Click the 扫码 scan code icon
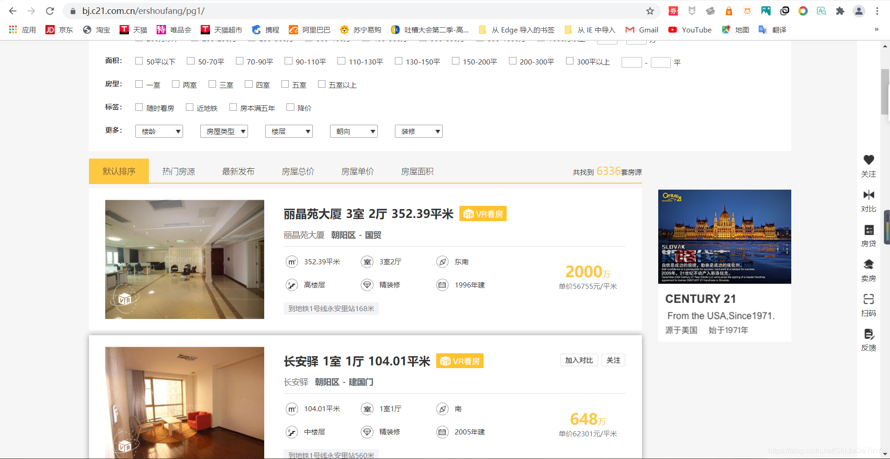This screenshot has height=459, width=890. pyautogui.click(x=869, y=299)
